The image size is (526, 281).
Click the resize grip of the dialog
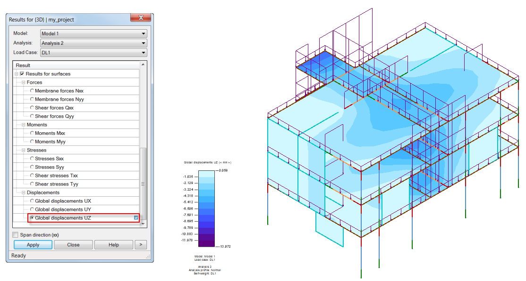click(x=148, y=257)
